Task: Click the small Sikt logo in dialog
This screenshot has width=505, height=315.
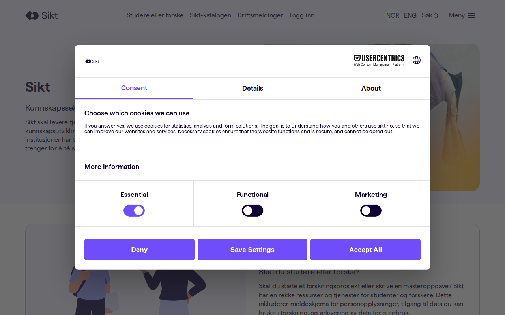Action: coord(92,61)
